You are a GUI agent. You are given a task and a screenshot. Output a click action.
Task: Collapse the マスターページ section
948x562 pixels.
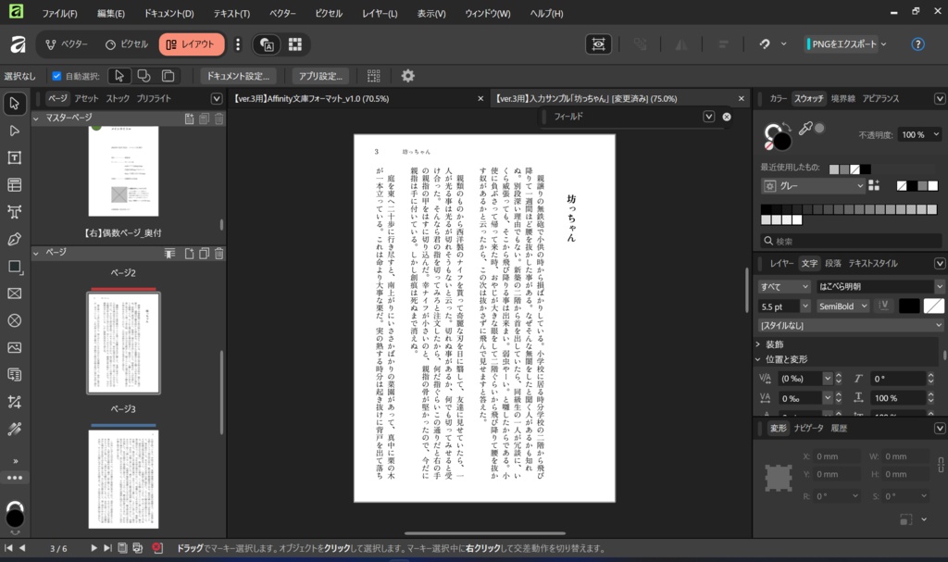35,118
